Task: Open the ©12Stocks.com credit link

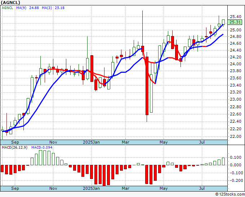Action: pos(230,194)
